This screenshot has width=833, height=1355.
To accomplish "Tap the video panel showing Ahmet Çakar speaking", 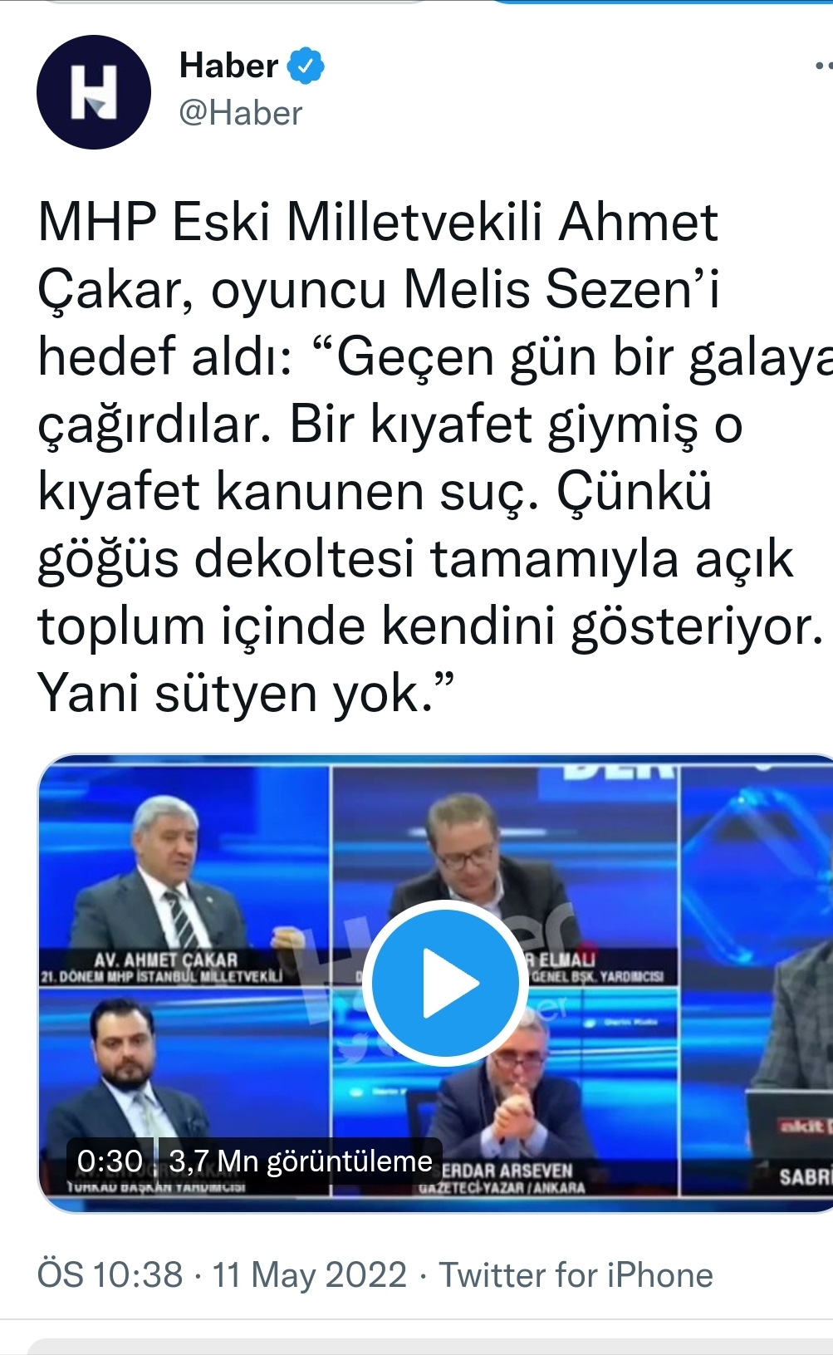I will [184, 876].
